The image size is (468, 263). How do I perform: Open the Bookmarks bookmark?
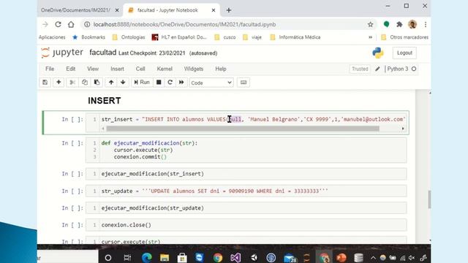tap(89, 37)
